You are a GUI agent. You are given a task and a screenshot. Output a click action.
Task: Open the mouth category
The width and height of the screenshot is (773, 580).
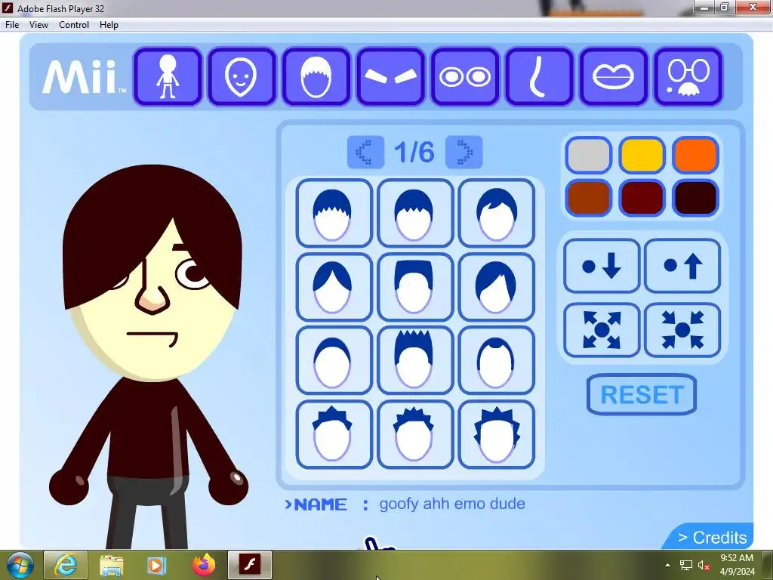pyautogui.click(x=613, y=77)
